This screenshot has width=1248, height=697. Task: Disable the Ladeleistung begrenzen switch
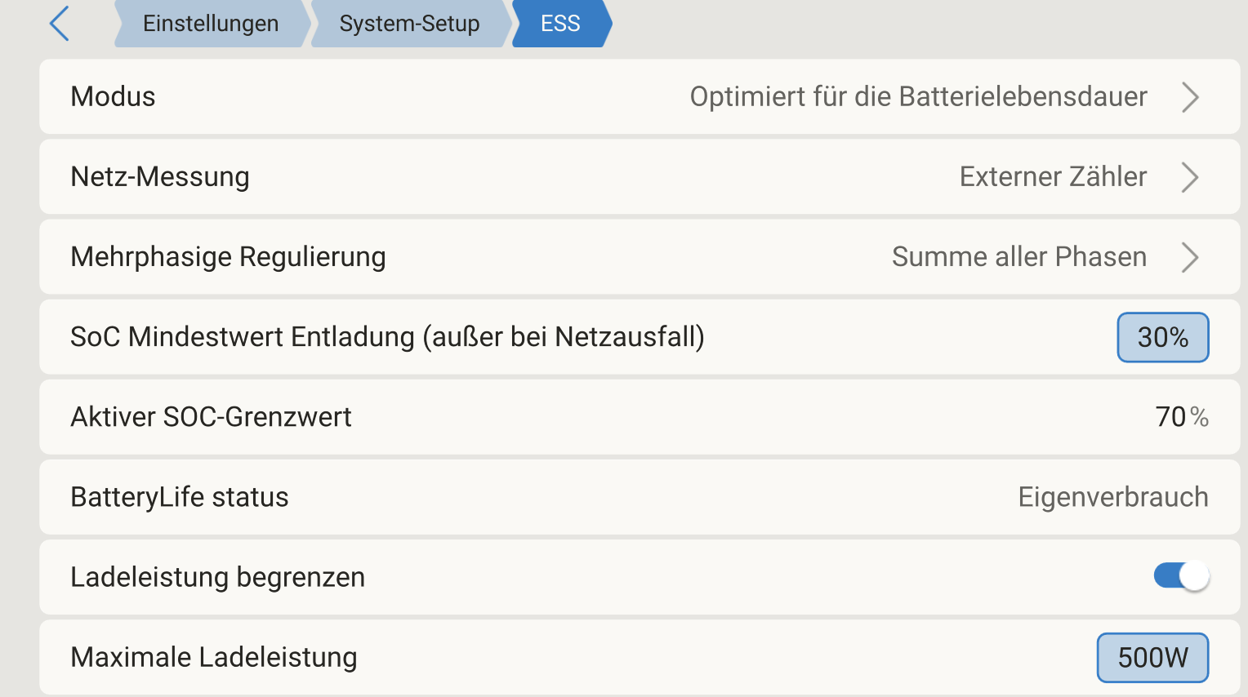(x=1181, y=576)
